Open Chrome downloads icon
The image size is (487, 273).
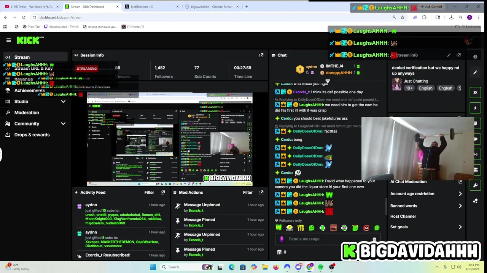(x=451, y=17)
